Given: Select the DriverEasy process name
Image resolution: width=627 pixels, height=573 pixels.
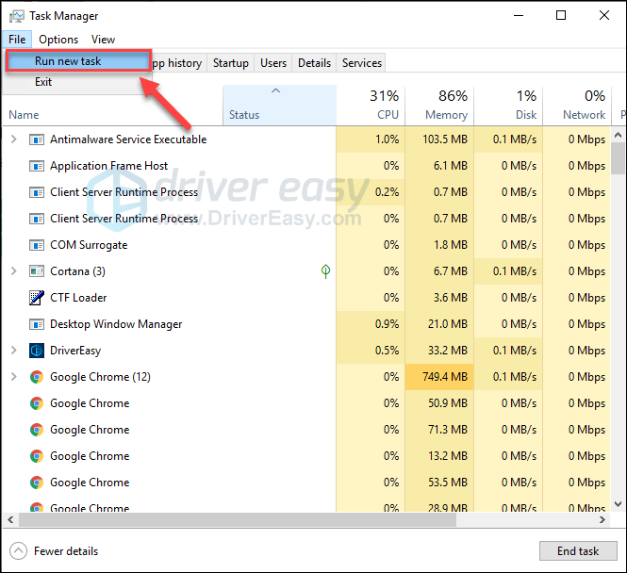Looking at the screenshot, I should click(75, 351).
